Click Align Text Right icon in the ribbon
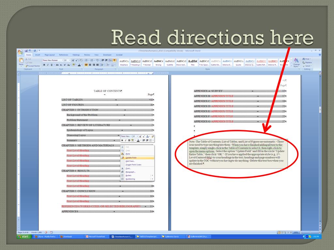This screenshot has height=250, width=334. [94, 65]
